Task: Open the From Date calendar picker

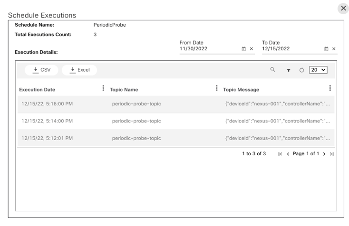Action: tap(244, 49)
